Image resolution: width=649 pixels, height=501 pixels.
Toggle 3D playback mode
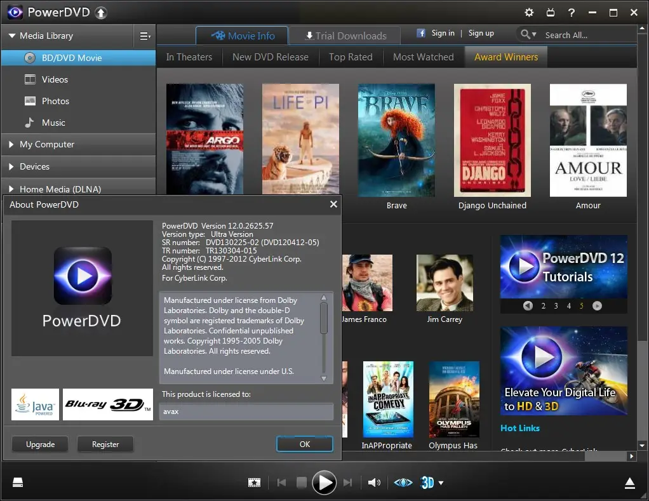pos(427,483)
